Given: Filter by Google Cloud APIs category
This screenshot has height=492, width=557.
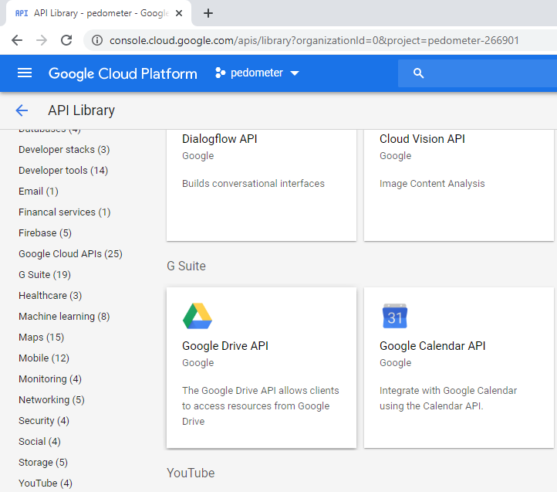Looking at the screenshot, I should pyautogui.click(x=70, y=254).
